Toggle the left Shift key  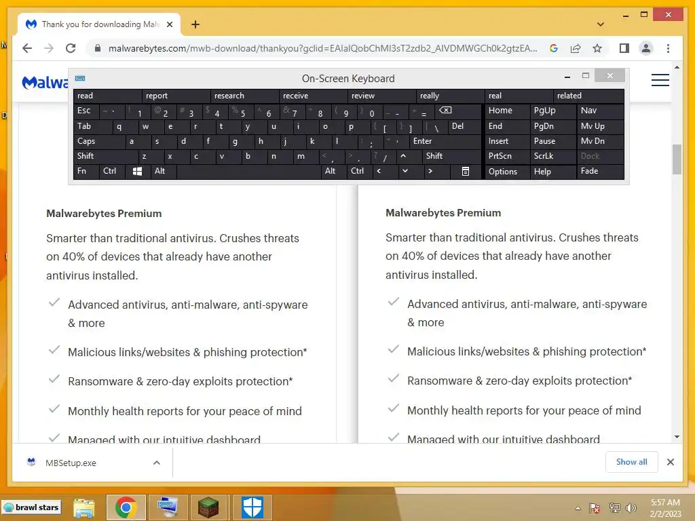(x=106, y=156)
